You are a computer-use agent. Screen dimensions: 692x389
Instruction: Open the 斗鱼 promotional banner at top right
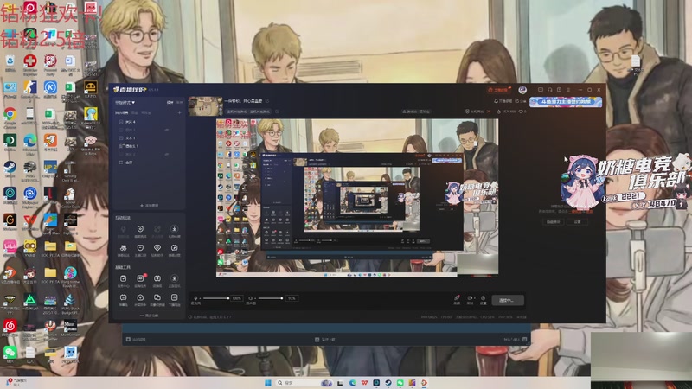tap(566, 102)
